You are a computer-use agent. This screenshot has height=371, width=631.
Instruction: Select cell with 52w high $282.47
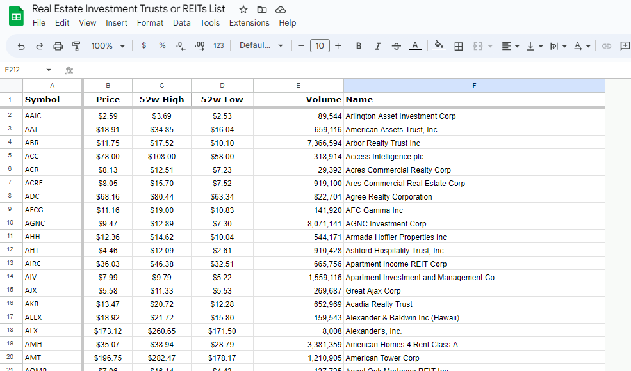coord(162,358)
